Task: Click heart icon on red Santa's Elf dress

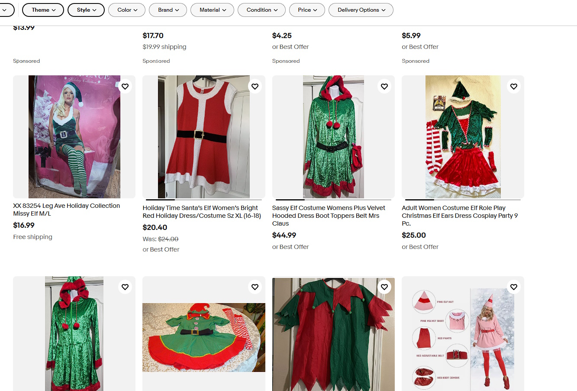Action: [x=255, y=87]
